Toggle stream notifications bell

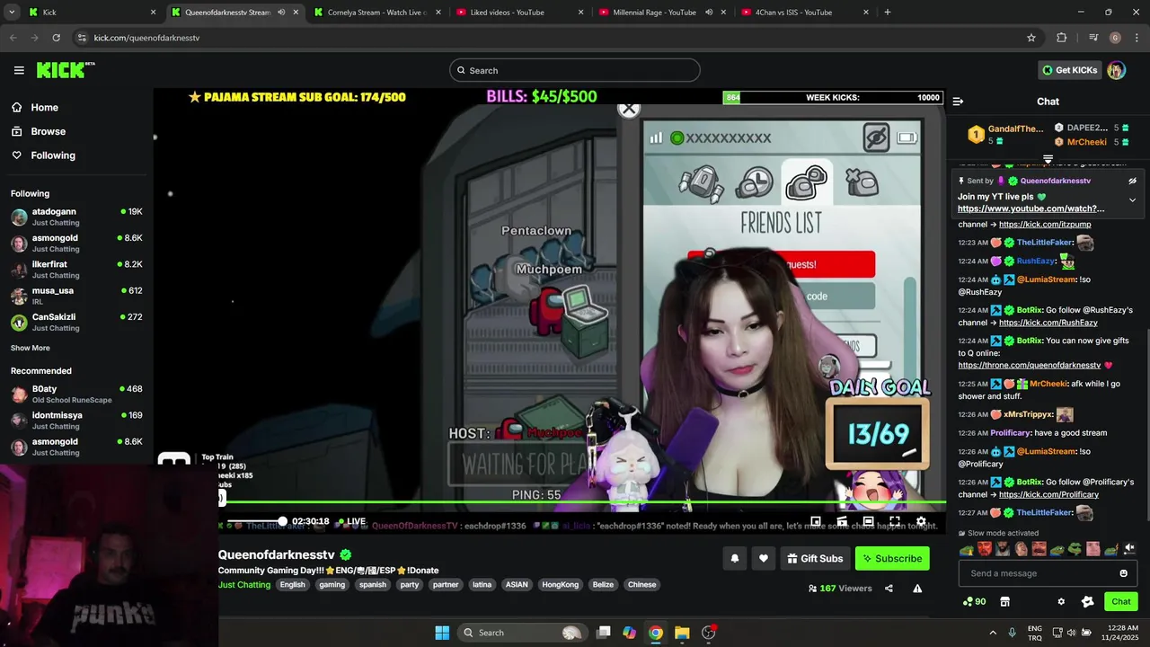pos(734,558)
